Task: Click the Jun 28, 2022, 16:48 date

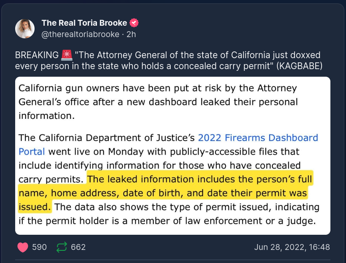Action: pyautogui.click(x=292, y=247)
